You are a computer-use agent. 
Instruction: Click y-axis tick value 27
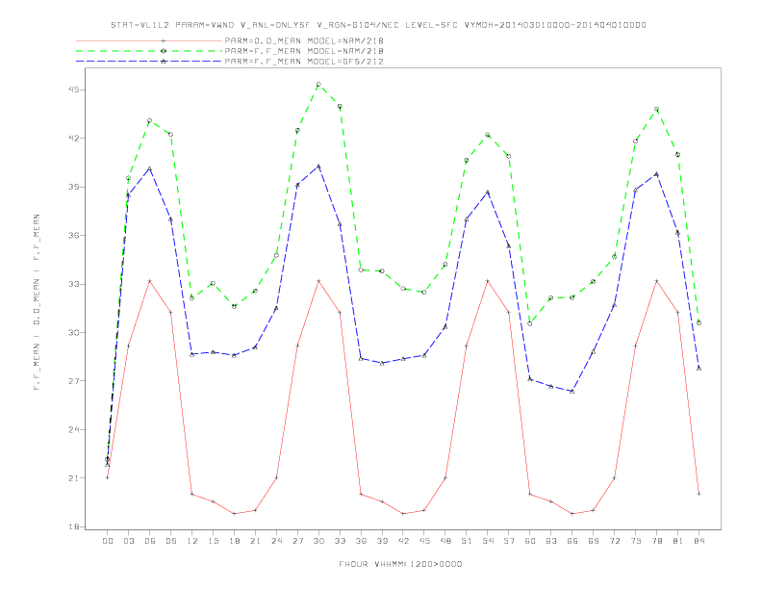click(74, 380)
